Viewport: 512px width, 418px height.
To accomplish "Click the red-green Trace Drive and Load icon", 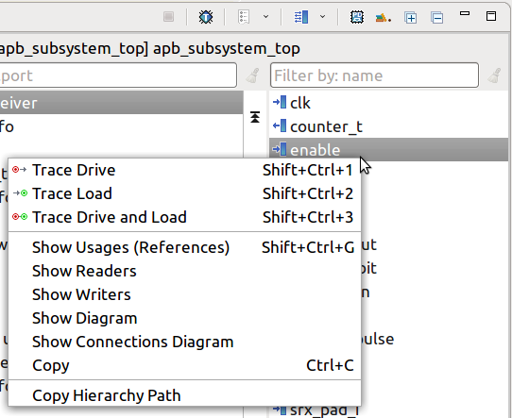I will coord(20,217).
